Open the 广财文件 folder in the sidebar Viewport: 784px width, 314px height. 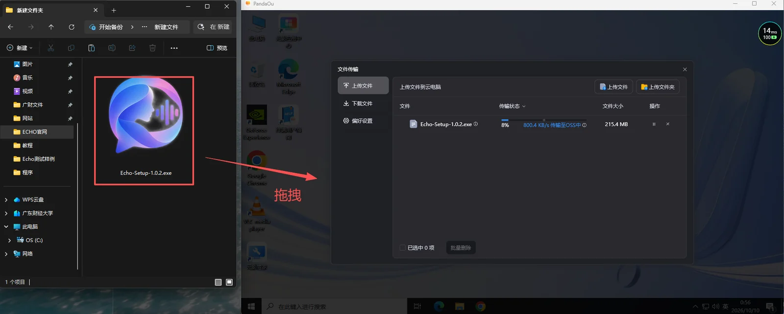coord(32,105)
